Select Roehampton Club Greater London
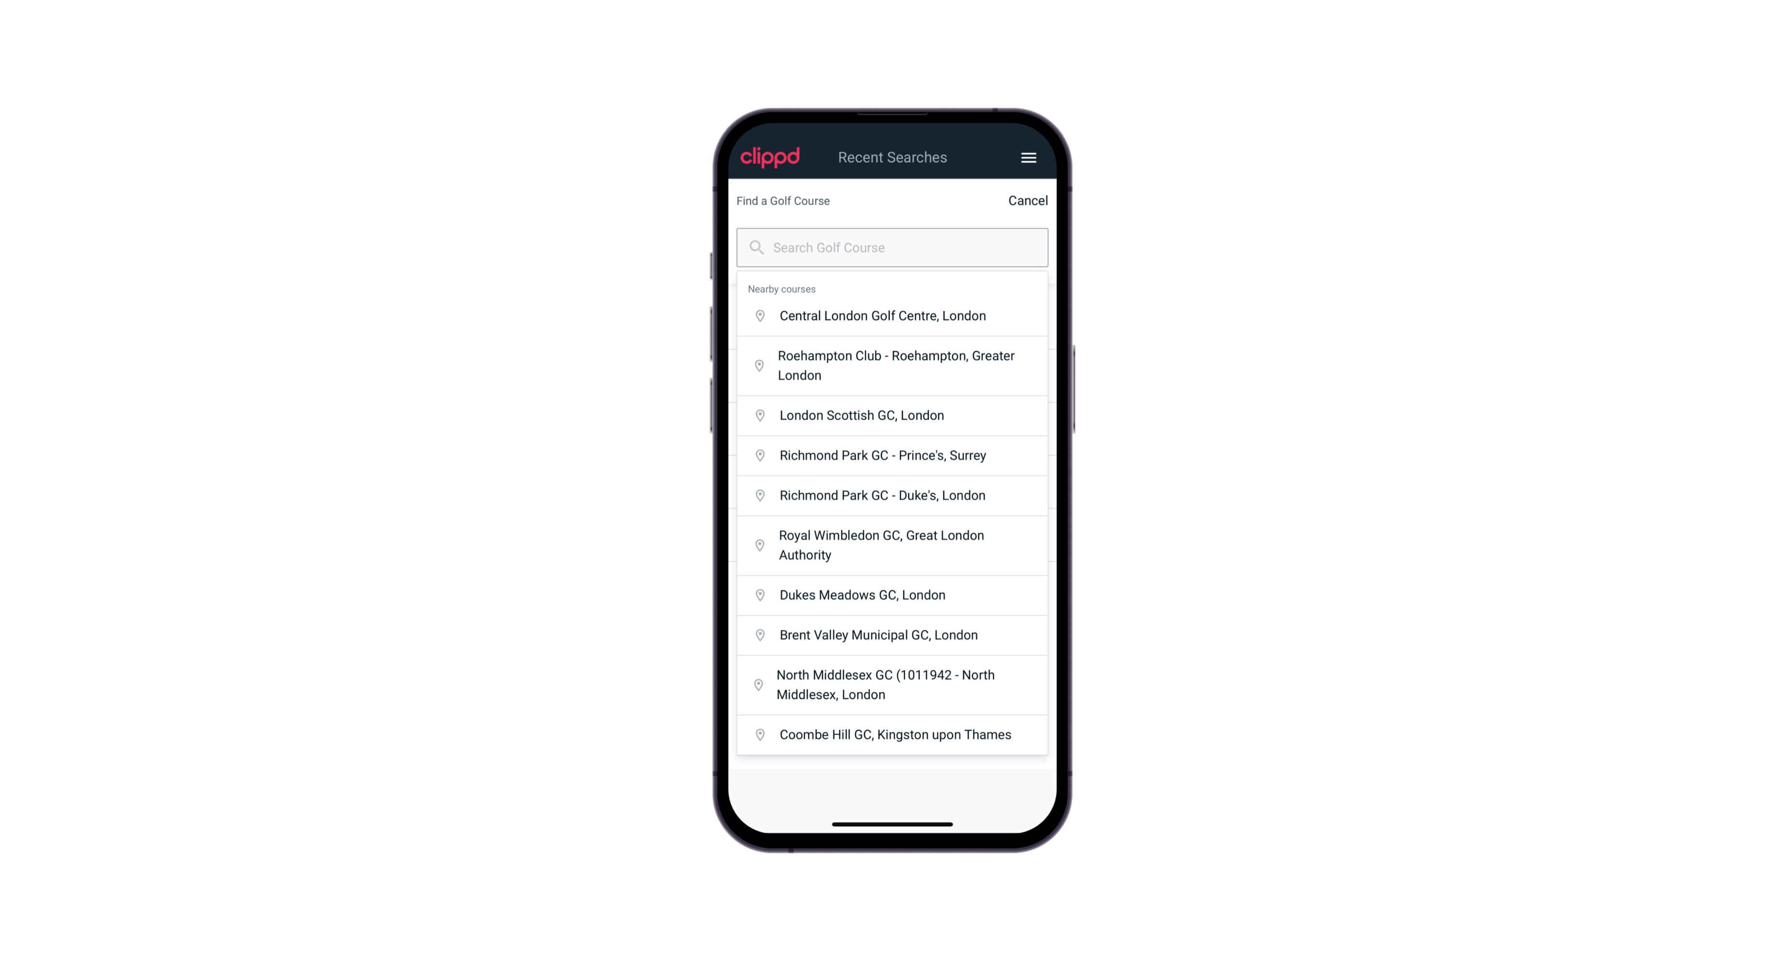Image resolution: width=1786 pixels, height=961 pixels. pos(892,366)
